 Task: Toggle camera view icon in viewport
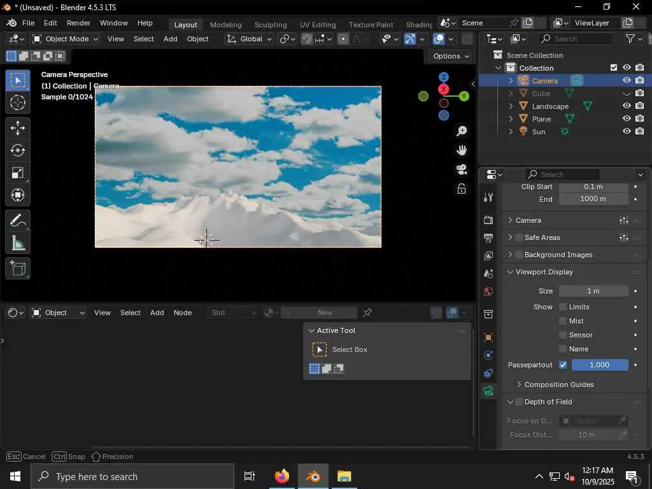pyautogui.click(x=462, y=170)
